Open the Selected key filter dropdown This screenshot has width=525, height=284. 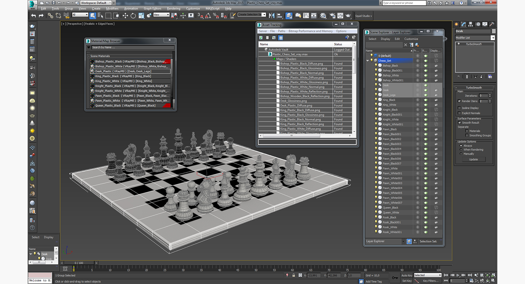427,275
